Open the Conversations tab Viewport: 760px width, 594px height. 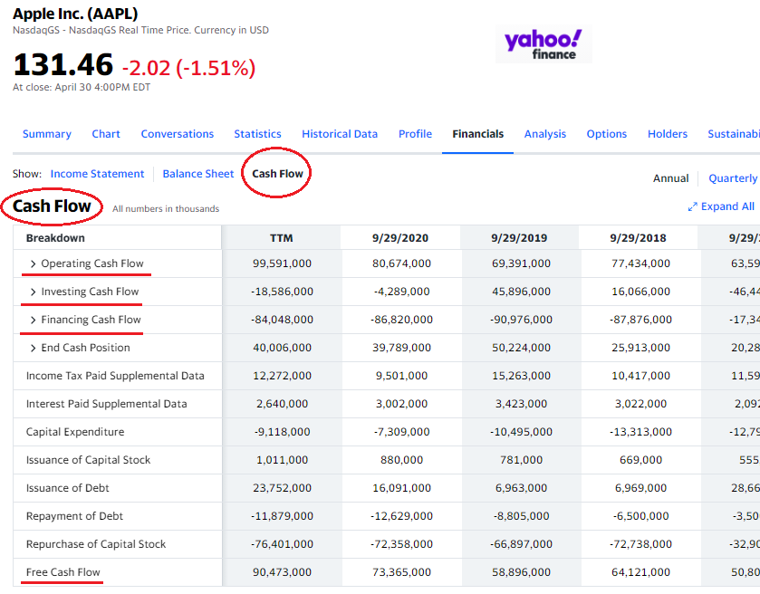point(178,134)
